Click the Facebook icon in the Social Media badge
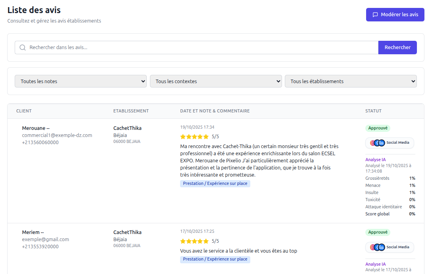Viewport: 428px width, 274px height. click(x=377, y=143)
